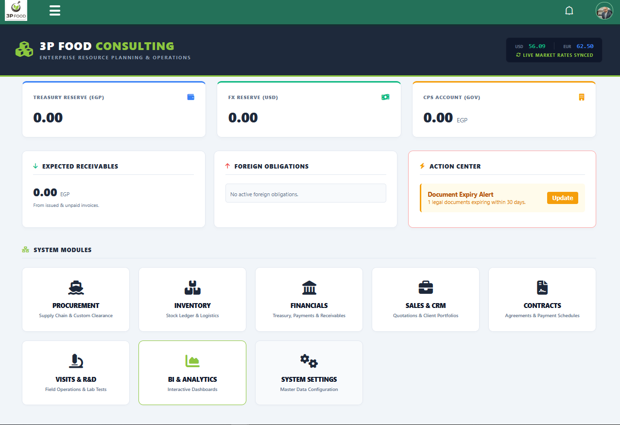Click the Expected Receivables heading
The height and width of the screenshot is (425, 620).
80,166
